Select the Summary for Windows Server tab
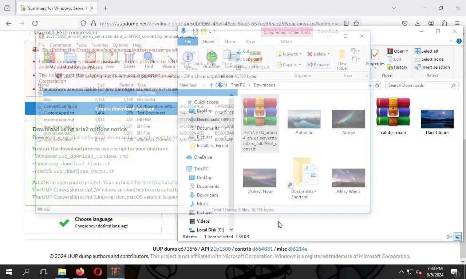This screenshot has width=466, height=279. tap(57, 8)
